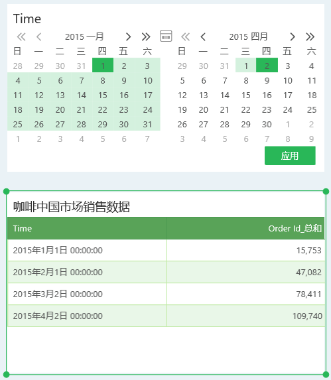The height and width of the screenshot is (380, 331).
Task: Click the Time filter title
Action: tap(27, 19)
